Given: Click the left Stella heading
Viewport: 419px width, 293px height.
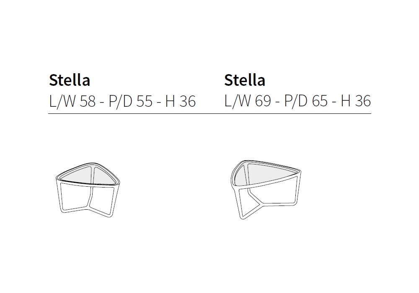Looking at the screenshot, I should [70, 80].
